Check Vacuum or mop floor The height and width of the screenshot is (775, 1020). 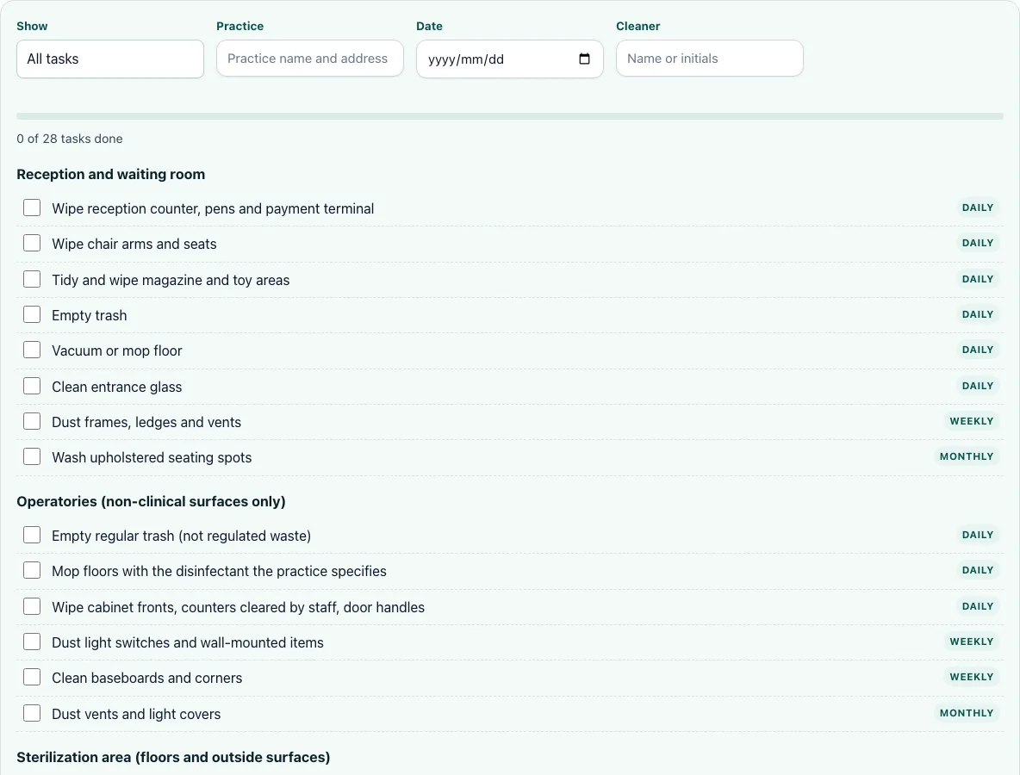(32, 350)
